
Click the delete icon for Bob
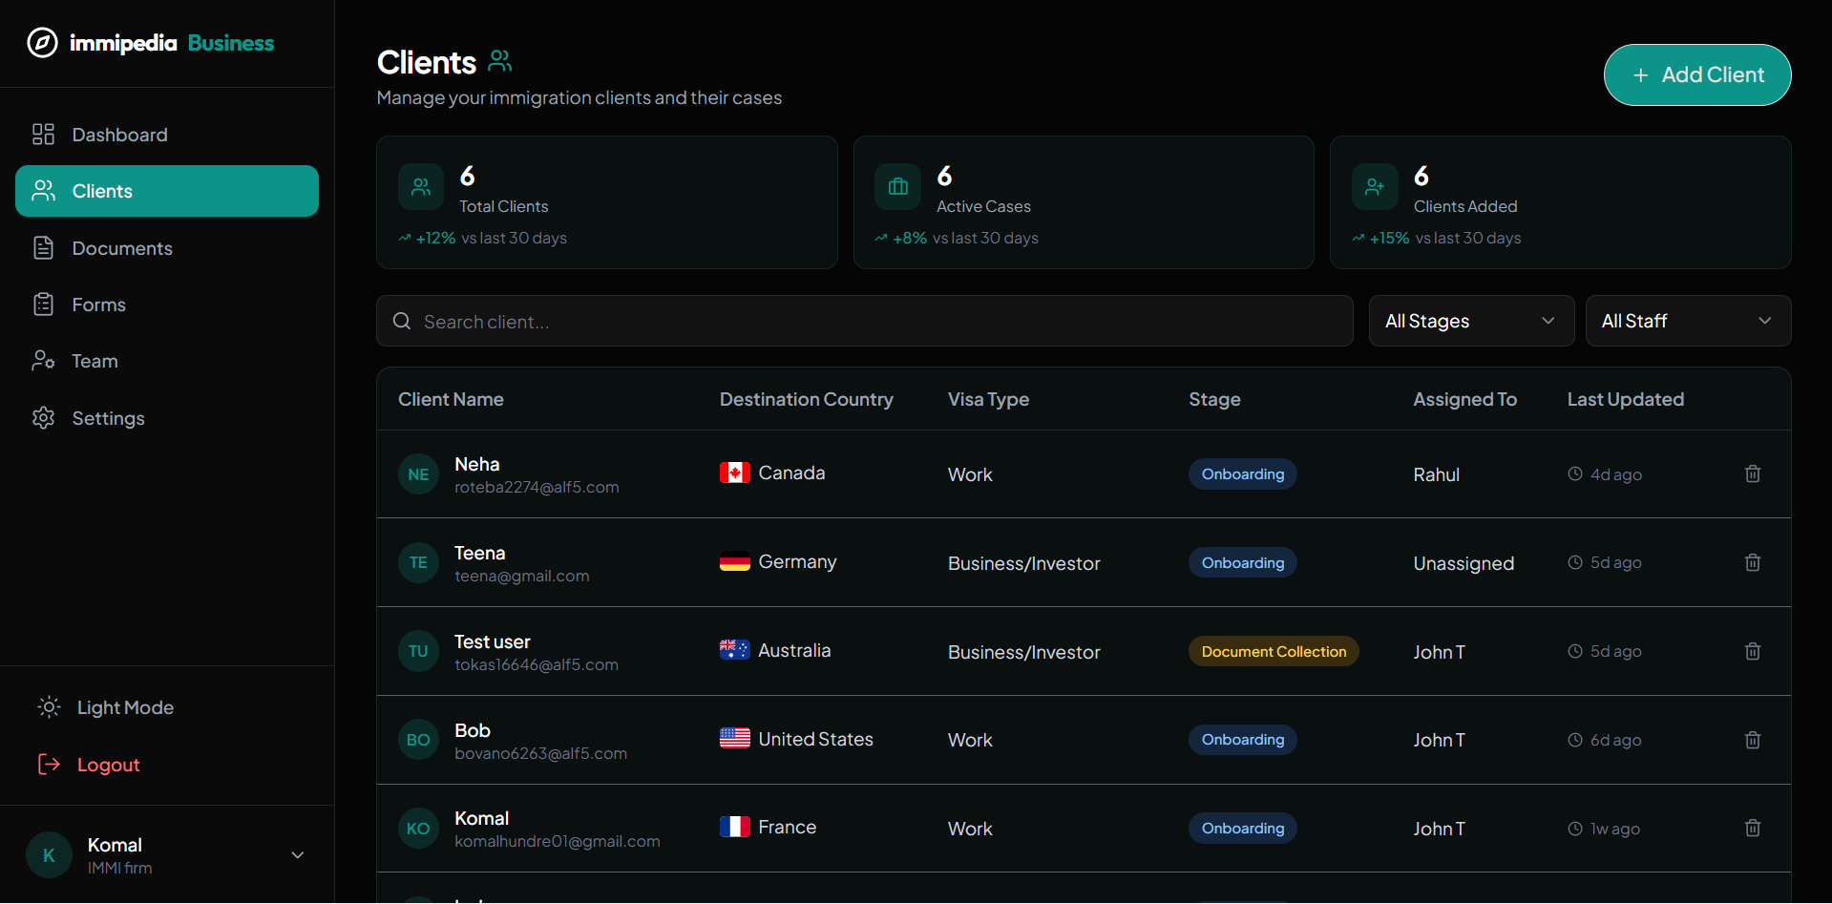click(x=1753, y=740)
